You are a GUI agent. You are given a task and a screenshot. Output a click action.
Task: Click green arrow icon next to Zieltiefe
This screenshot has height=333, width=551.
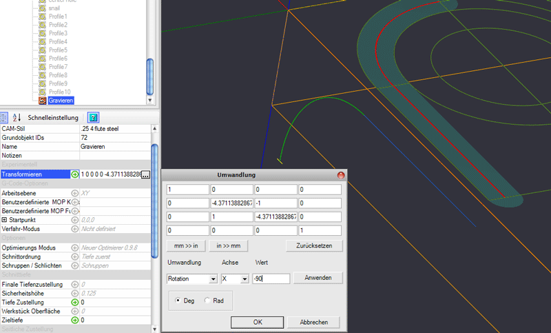pos(74,320)
